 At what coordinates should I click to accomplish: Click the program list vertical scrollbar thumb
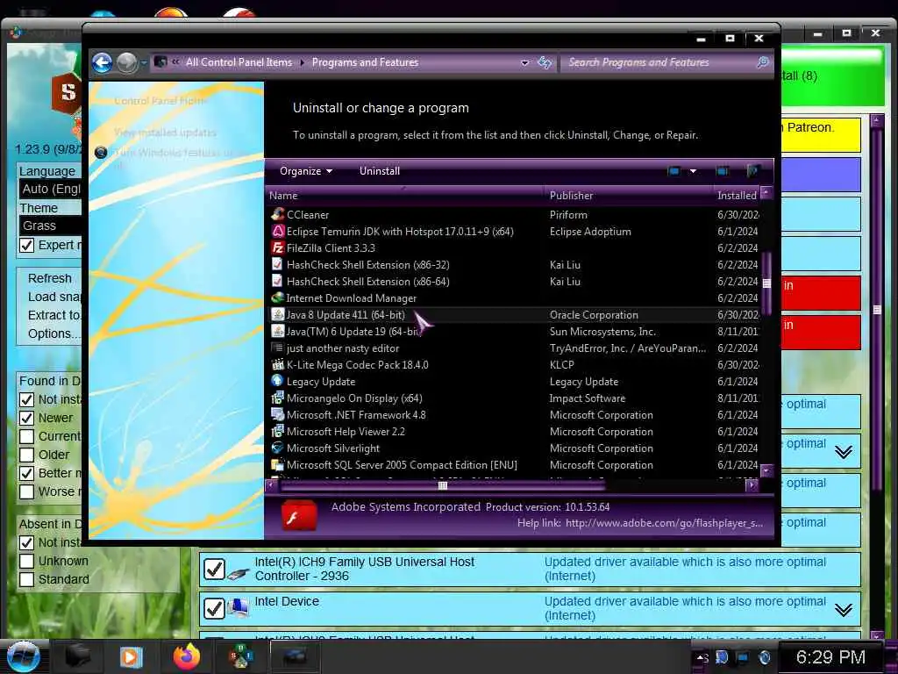tap(766, 283)
